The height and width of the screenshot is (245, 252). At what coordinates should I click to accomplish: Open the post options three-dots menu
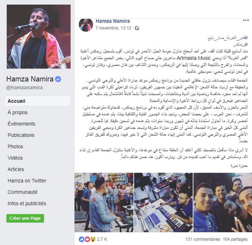point(246,20)
